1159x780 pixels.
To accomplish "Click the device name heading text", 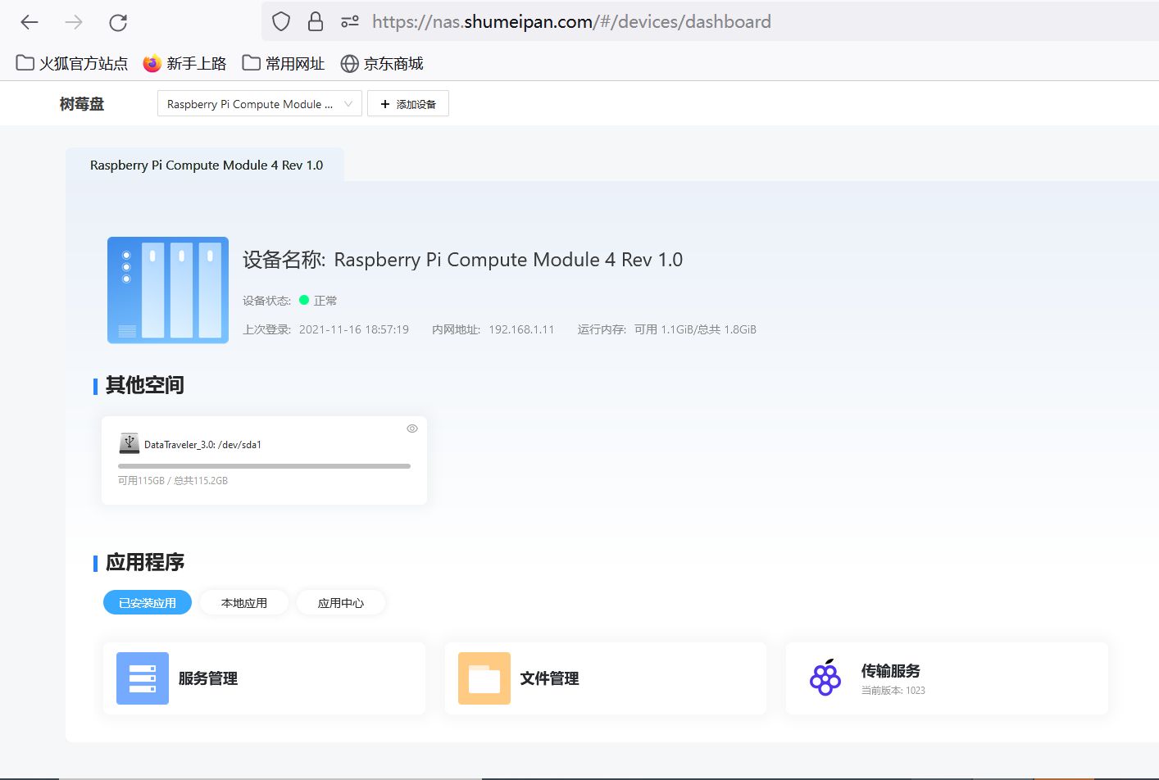I will coord(462,260).
